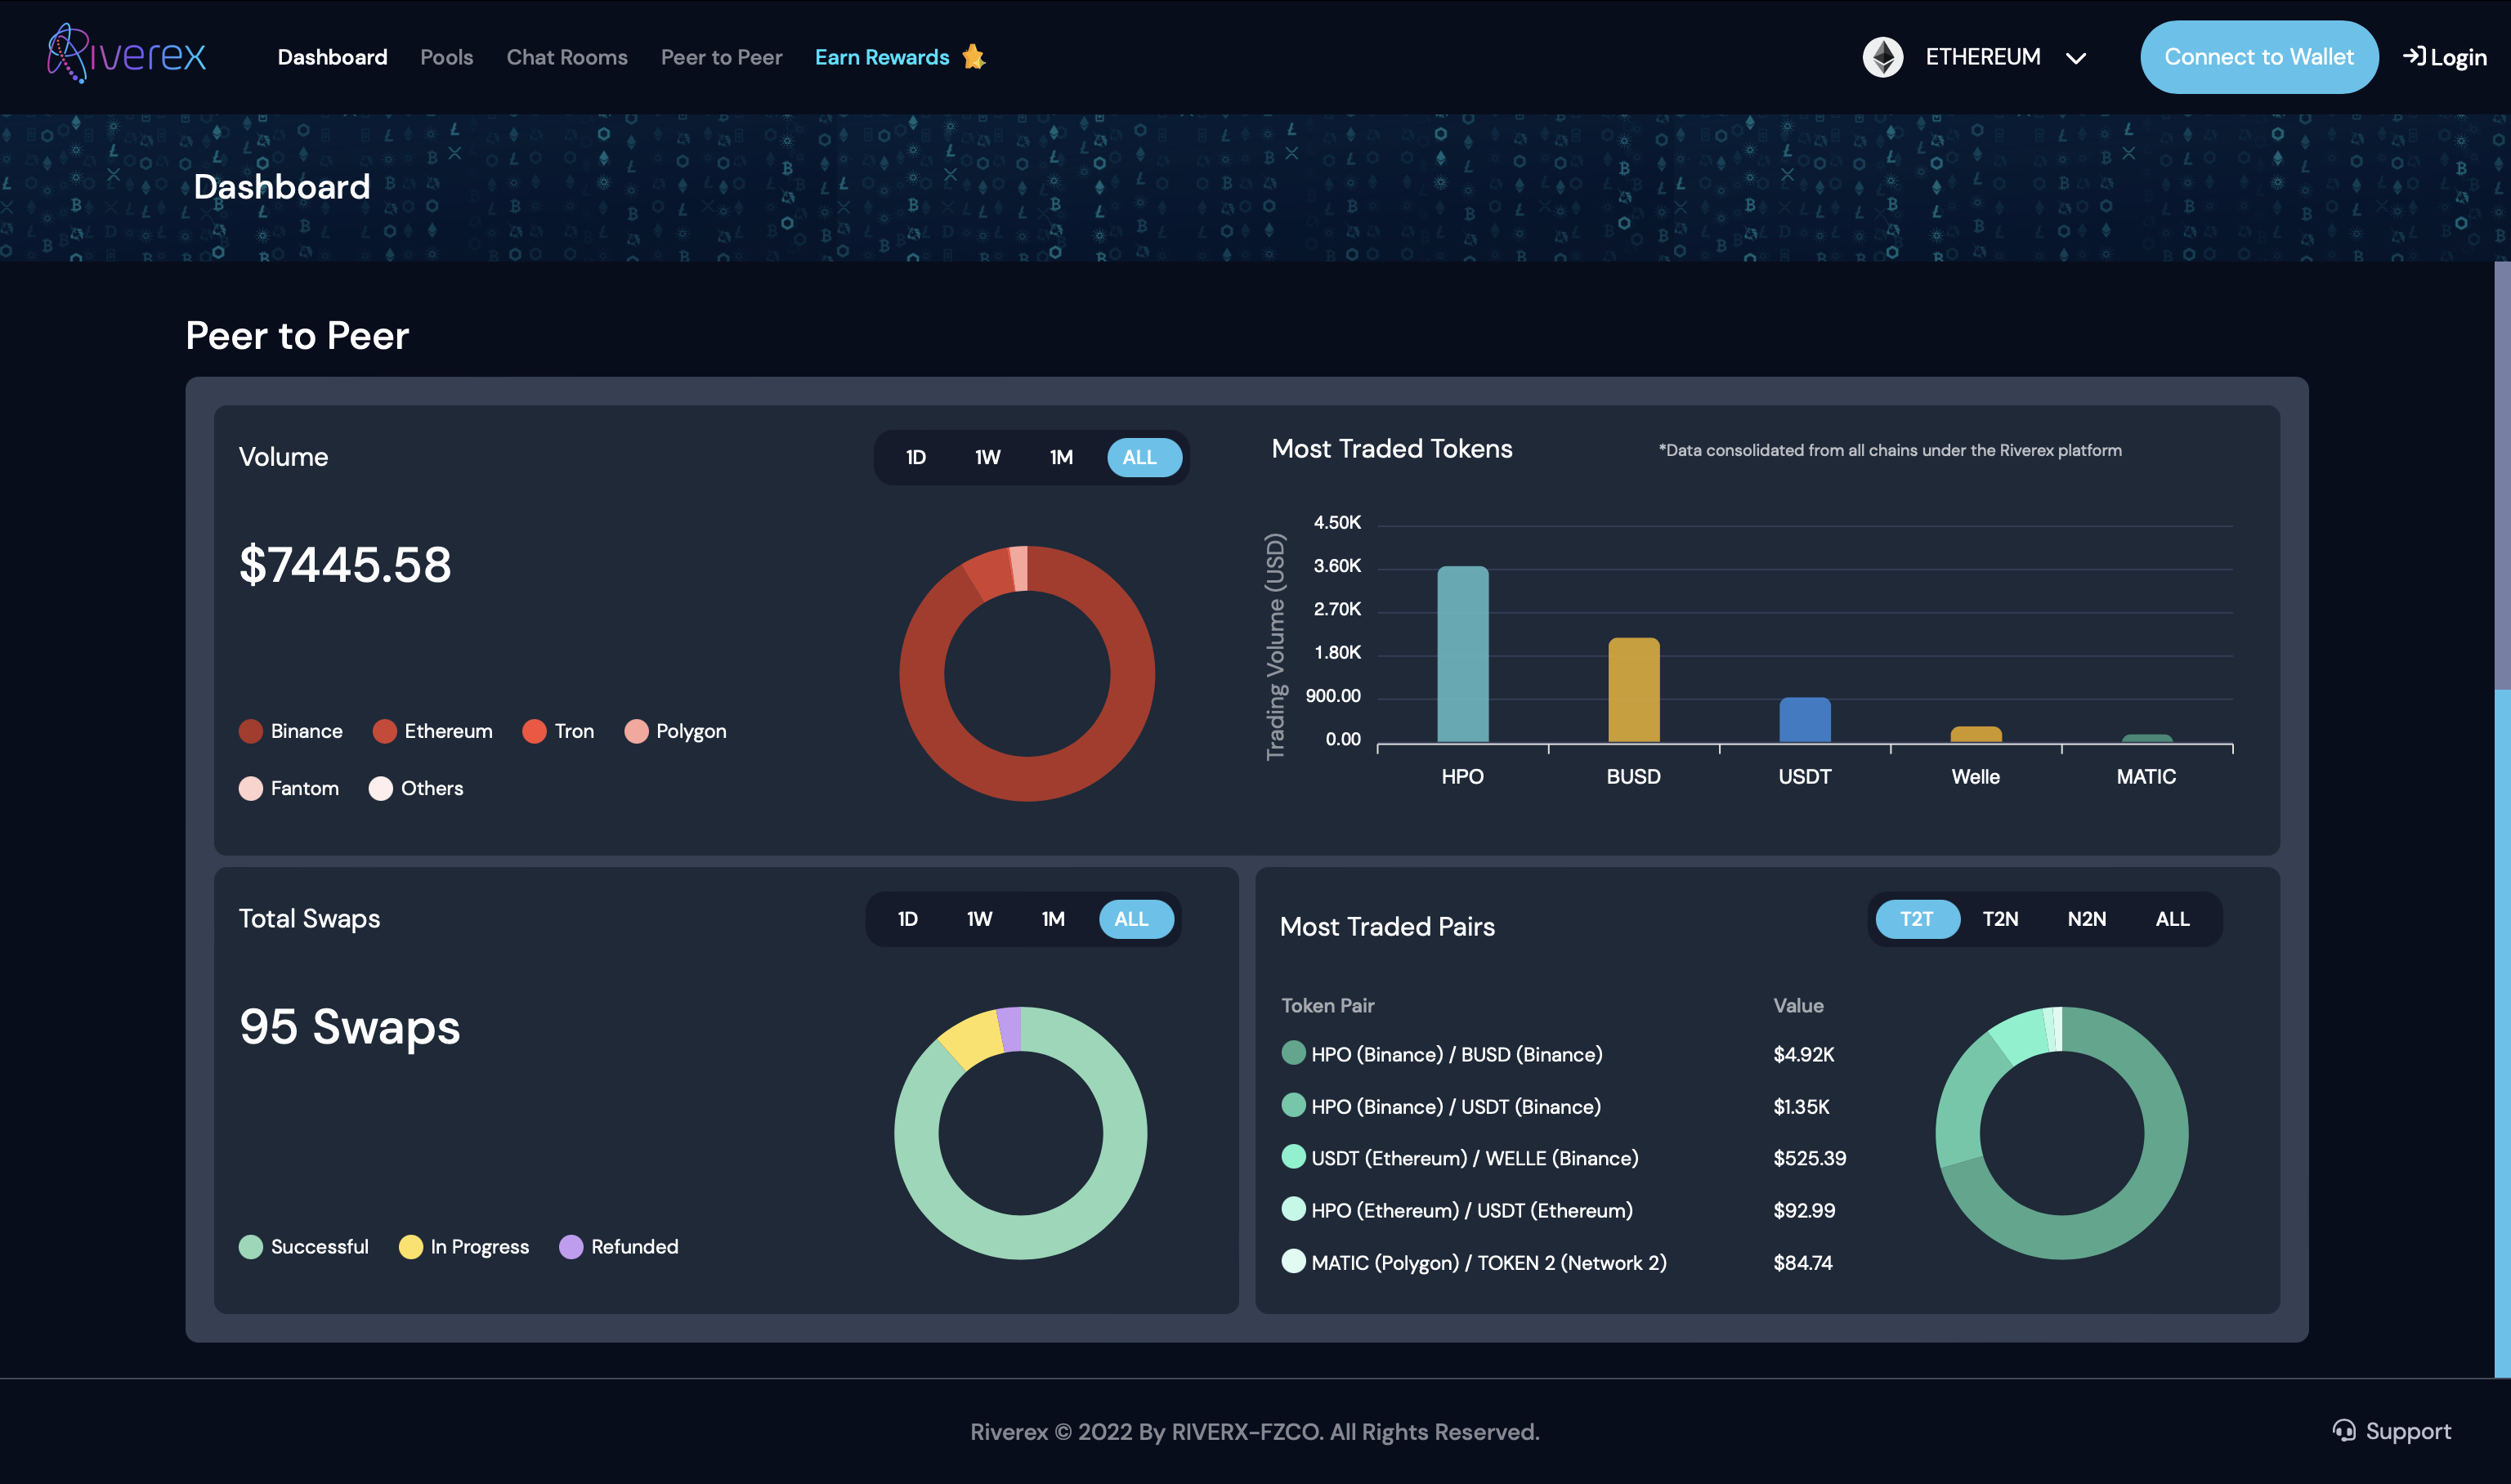Select HPO (Binance) / BUSD (Binance) row
This screenshot has width=2511, height=1484.
point(1564,1054)
